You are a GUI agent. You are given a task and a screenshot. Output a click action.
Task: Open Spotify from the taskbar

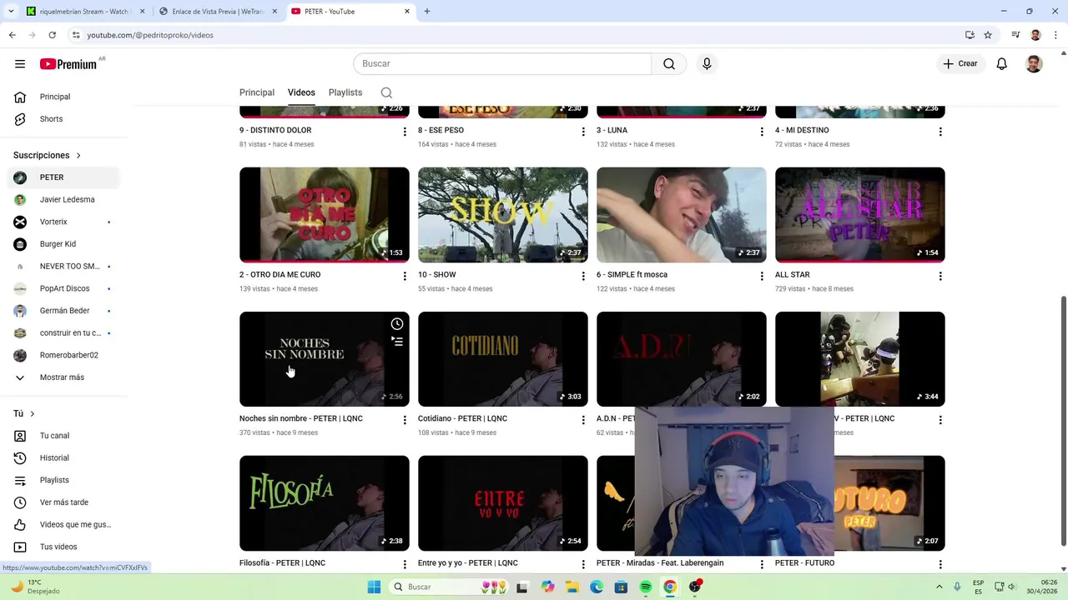646,587
